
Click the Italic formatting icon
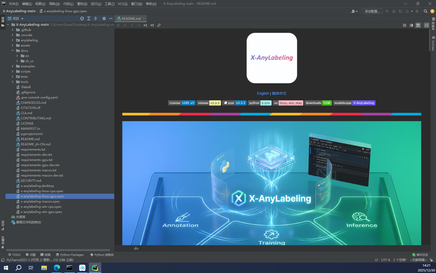tap(132, 25)
